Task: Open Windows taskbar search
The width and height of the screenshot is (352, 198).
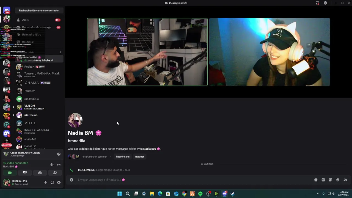Action: [128, 194]
